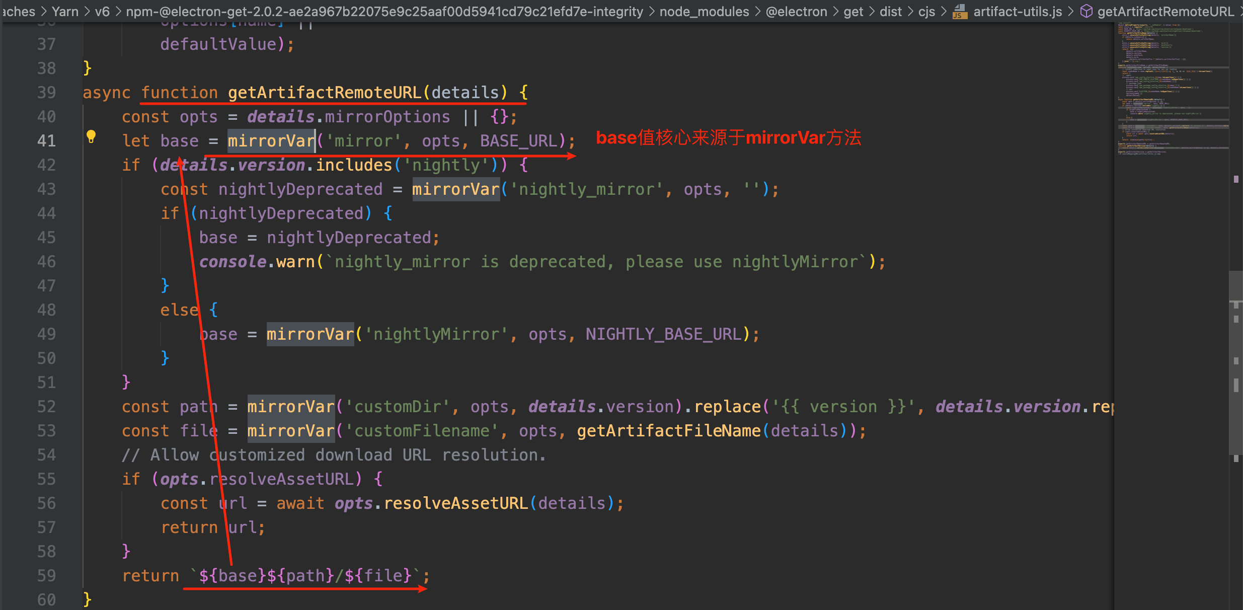Select artifact-utils.js in the breadcrumb
The image size is (1243, 610).
coord(1018,11)
